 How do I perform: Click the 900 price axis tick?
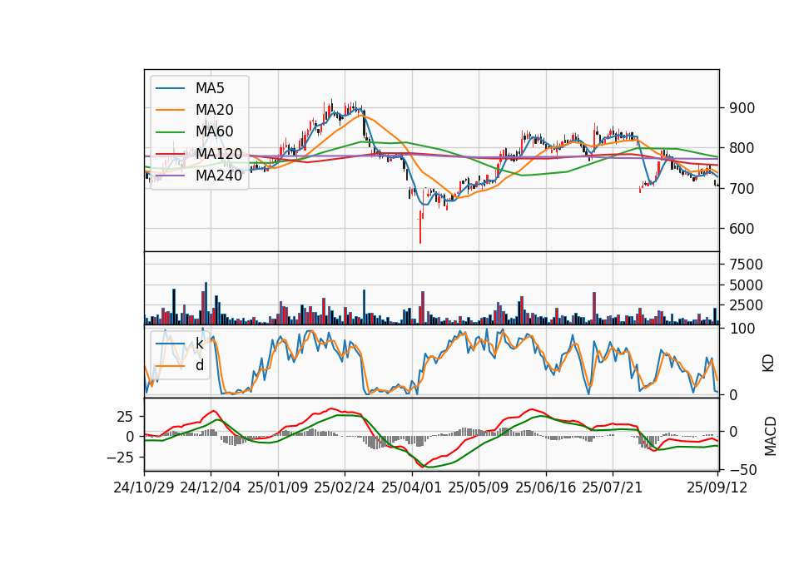(742, 108)
